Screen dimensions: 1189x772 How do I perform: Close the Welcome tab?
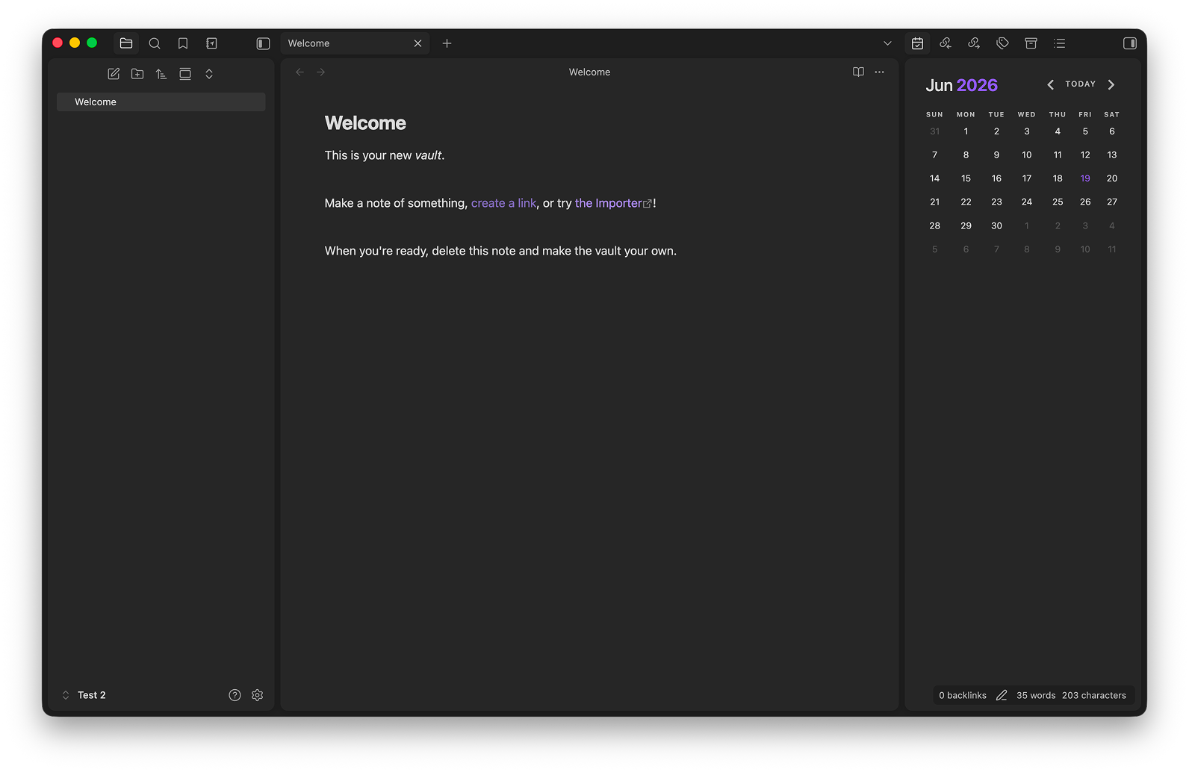[x=417, y=43]
